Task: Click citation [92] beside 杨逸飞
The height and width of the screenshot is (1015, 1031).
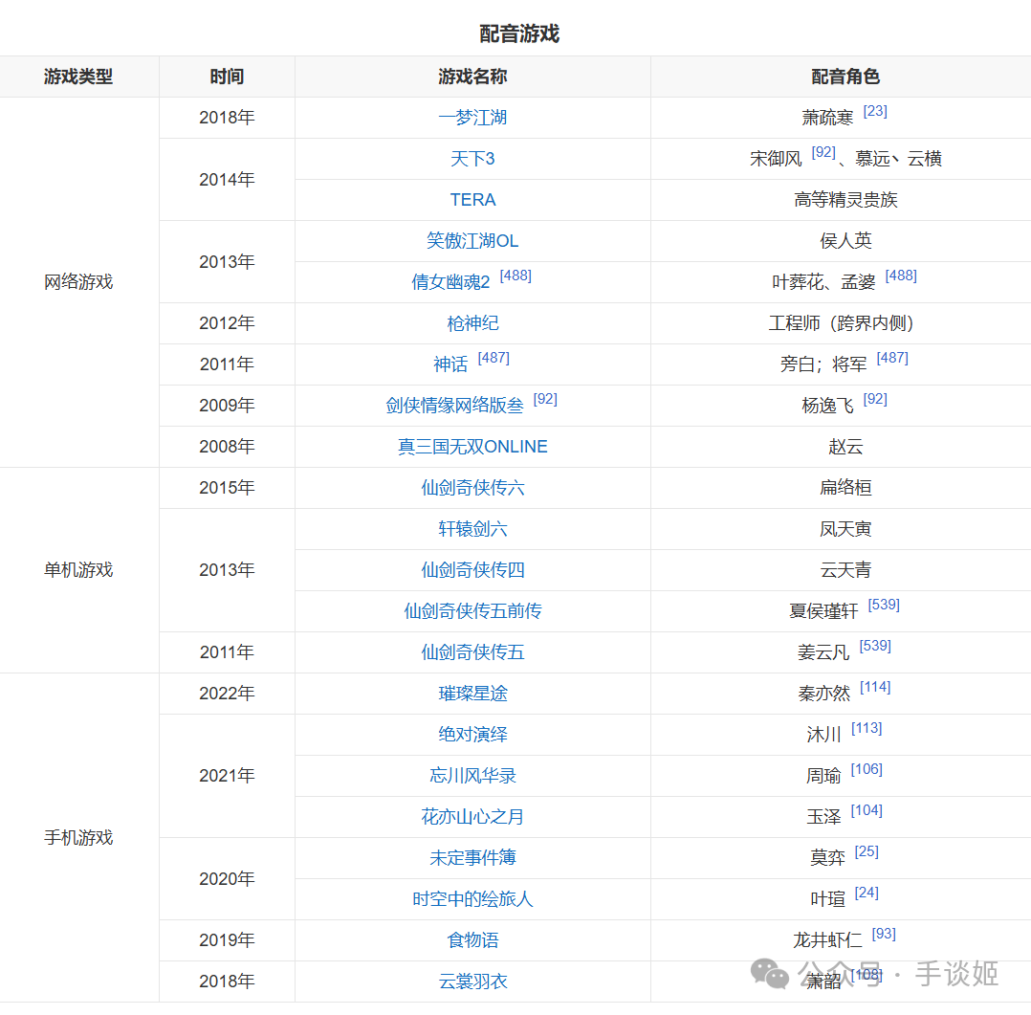Action: [x=874, y=399]
